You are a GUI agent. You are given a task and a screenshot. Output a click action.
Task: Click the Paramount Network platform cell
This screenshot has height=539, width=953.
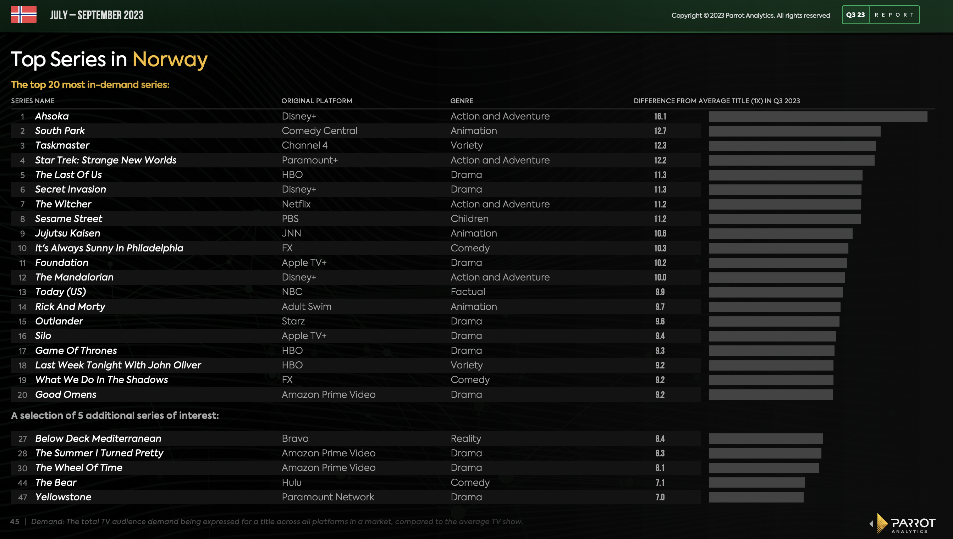[328, 497]
